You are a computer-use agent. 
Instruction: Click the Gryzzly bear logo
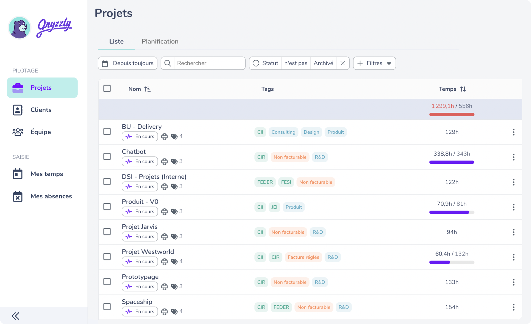tap(20, 28)
